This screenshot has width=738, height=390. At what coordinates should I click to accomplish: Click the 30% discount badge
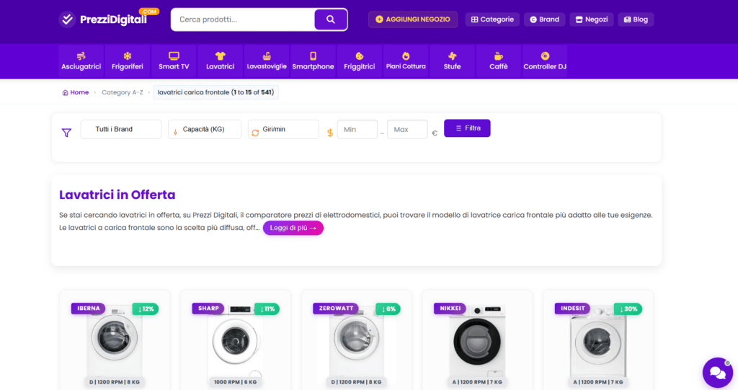click(628, 309)
